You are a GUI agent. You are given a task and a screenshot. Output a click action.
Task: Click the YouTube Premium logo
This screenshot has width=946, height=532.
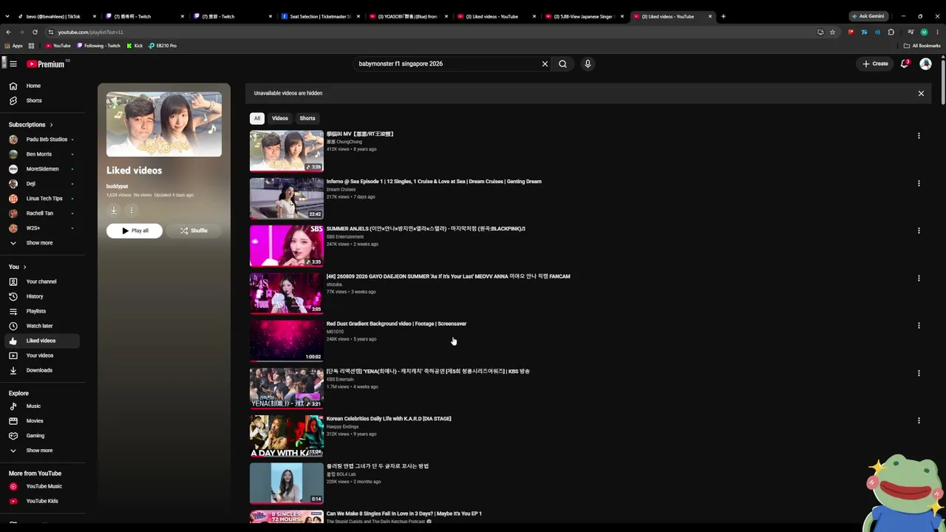46,64
